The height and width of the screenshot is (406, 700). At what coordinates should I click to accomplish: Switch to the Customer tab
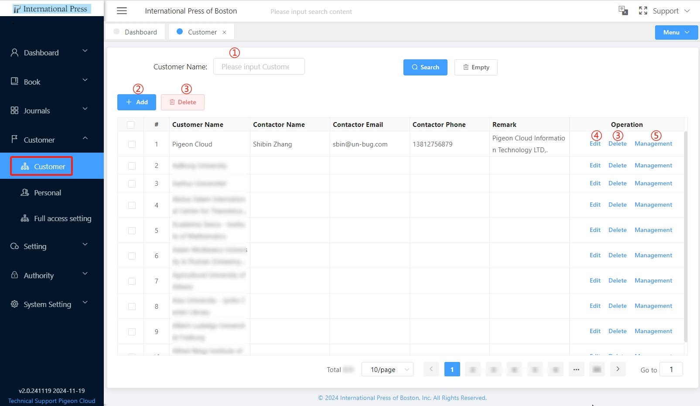pyautogui.click(x=201, y=32)
